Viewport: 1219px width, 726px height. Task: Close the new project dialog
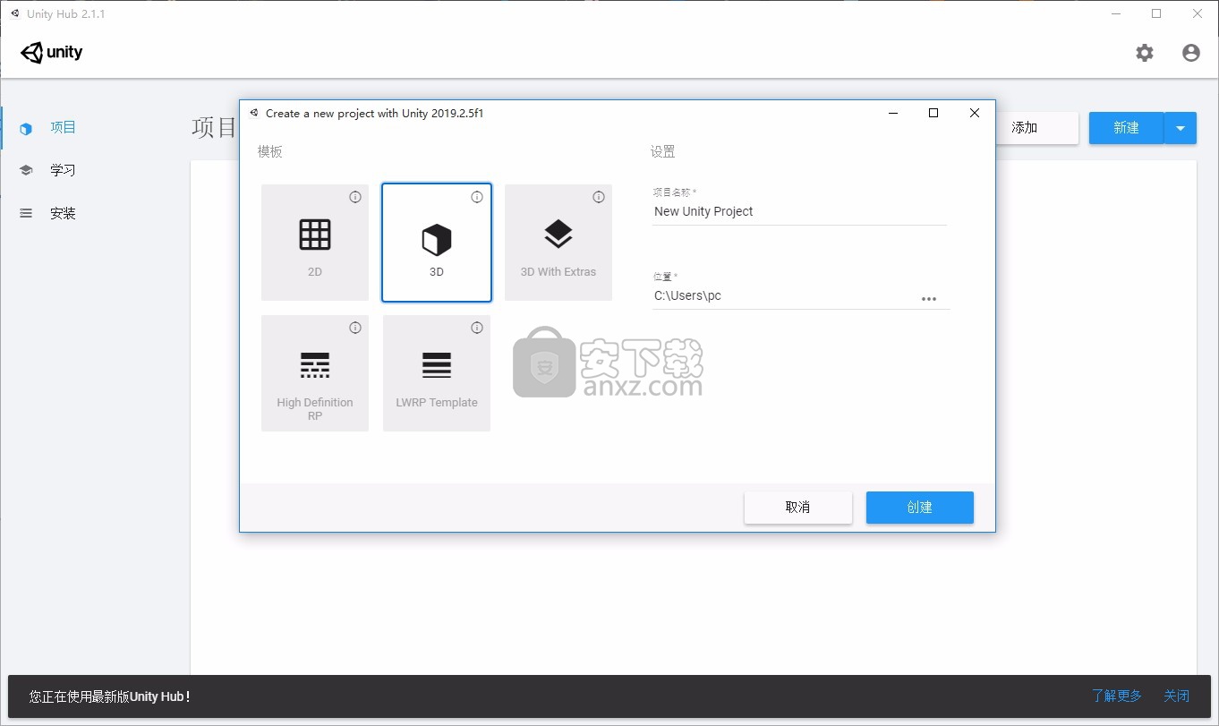pyautogui.click(x=975, y=113)
